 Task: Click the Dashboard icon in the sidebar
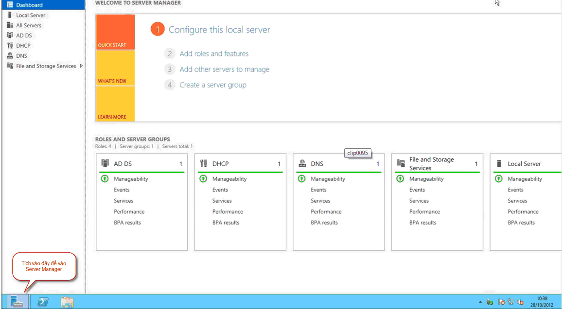pos(10,5)
